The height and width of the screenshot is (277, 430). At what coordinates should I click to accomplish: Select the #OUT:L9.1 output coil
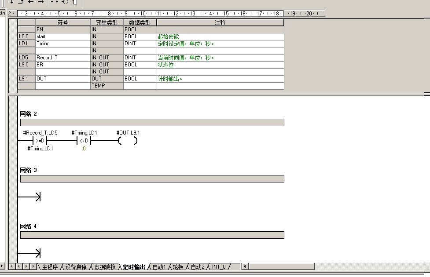[128, 141]
